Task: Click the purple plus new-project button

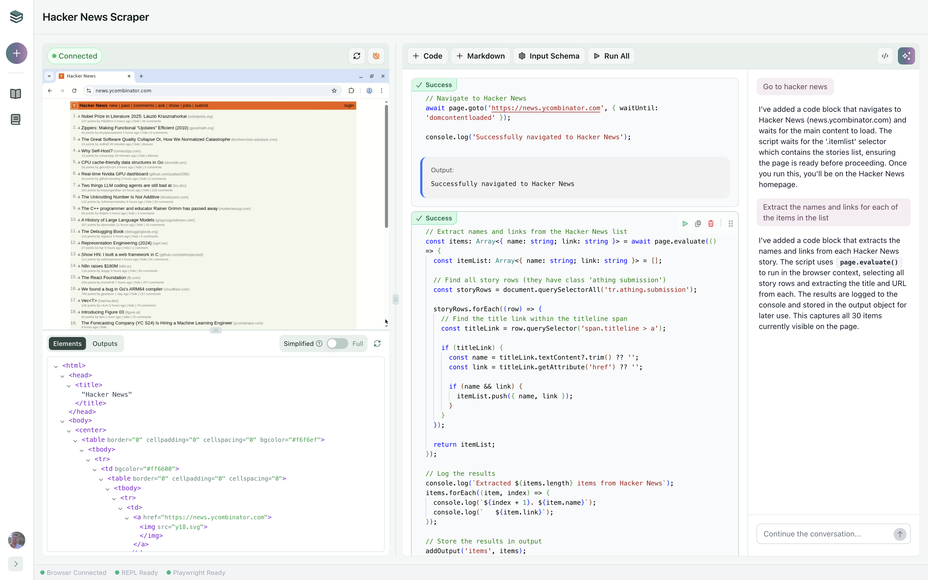Action: tap(16, 53)
